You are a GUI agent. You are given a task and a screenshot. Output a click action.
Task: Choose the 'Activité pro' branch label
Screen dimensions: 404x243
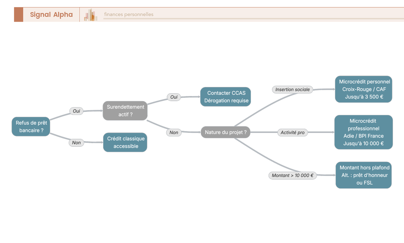292,132
